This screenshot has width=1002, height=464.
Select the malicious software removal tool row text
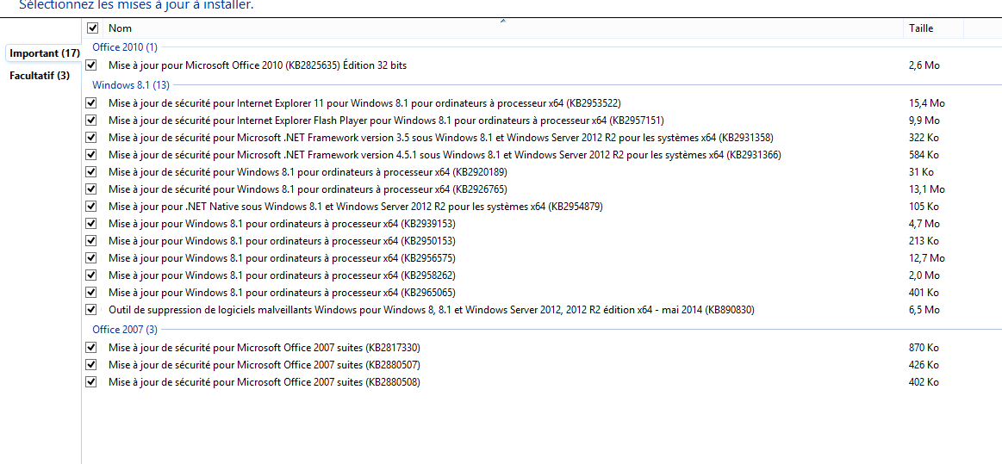(x=432, y=310)
